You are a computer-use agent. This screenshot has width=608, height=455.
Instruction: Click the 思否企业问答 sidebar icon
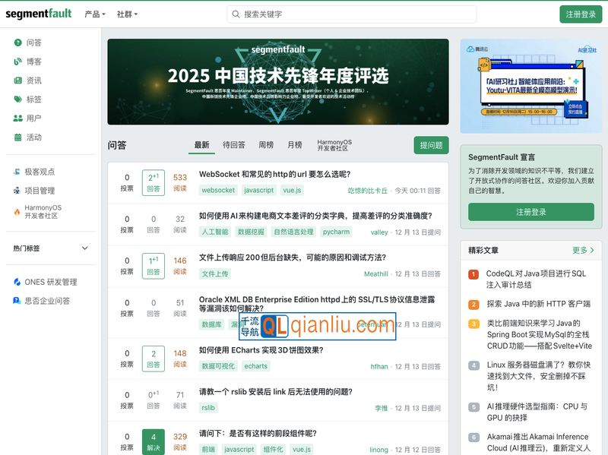(17, 301)
